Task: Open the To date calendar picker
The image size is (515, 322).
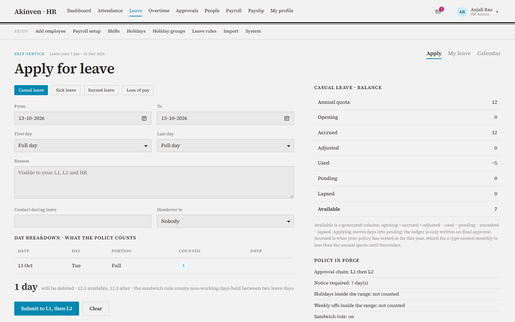Action: tap(287, 118)
